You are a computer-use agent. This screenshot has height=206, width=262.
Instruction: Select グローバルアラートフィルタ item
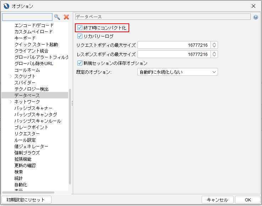click(41, 57)
